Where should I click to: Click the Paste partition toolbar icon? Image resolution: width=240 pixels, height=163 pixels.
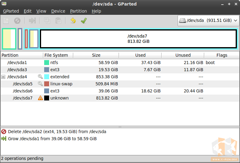(x=58, y=21)
